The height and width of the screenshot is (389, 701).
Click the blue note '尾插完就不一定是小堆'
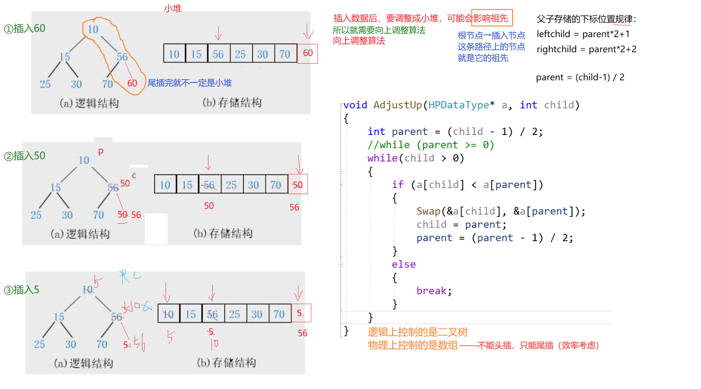click(x=190, y=83)
